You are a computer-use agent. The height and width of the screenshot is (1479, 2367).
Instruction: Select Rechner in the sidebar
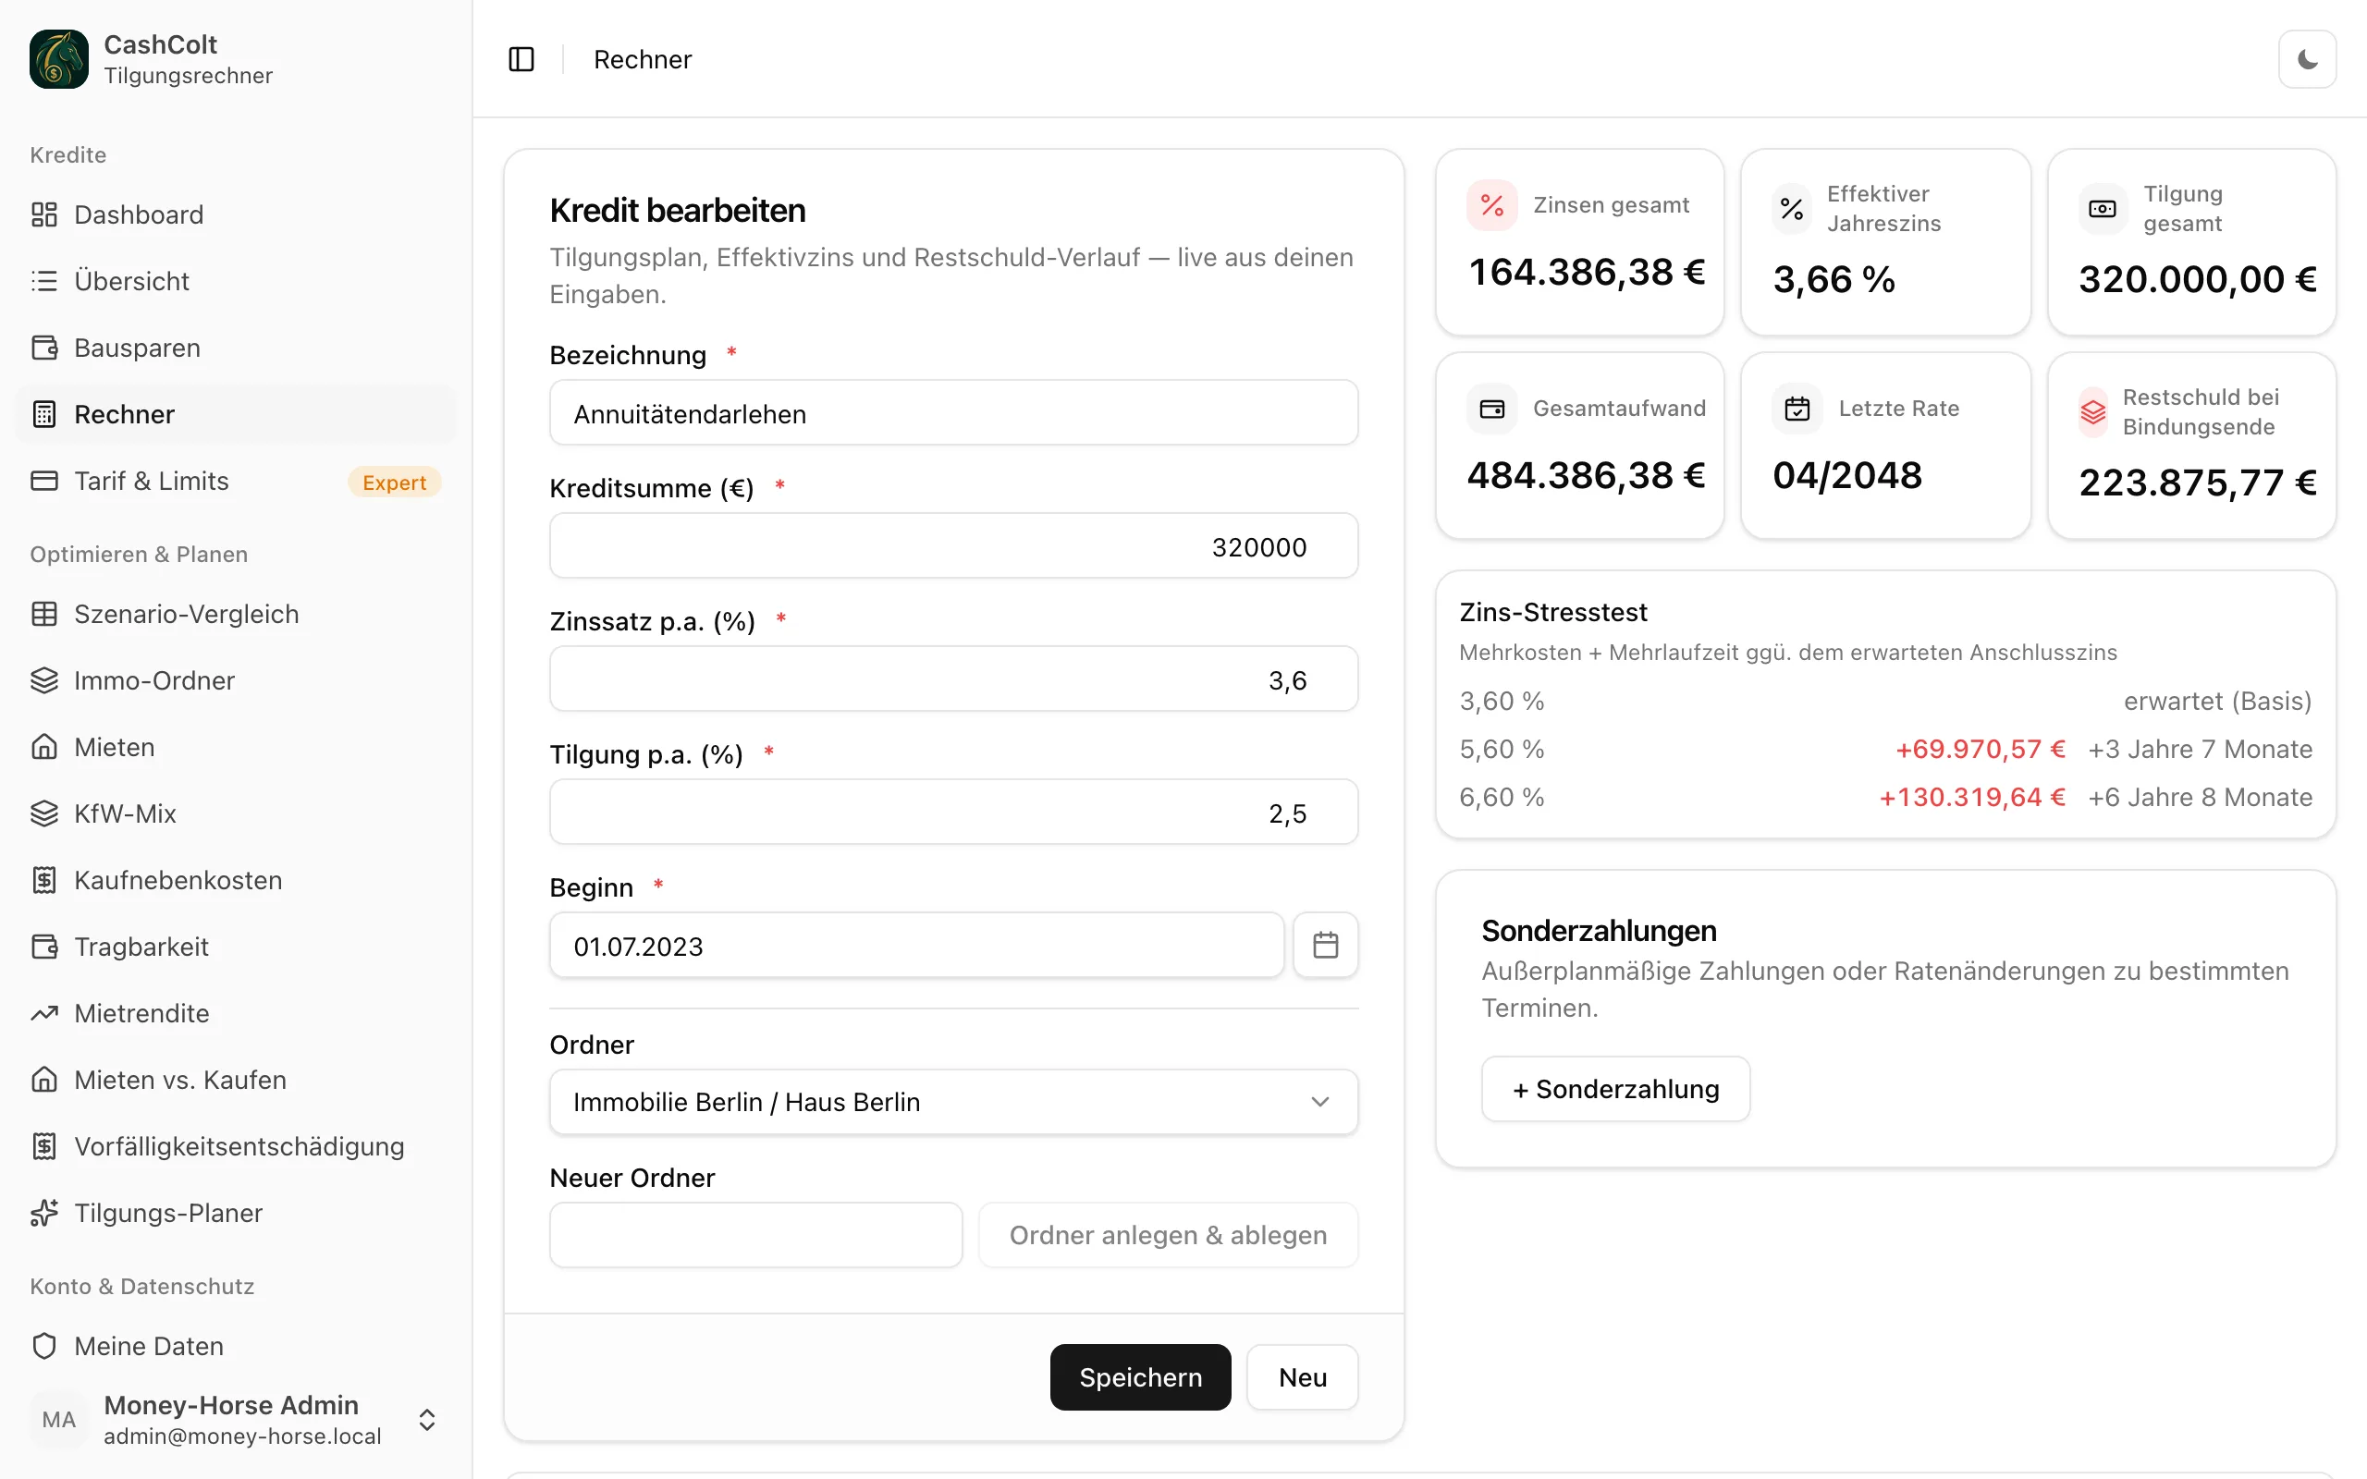236,414
